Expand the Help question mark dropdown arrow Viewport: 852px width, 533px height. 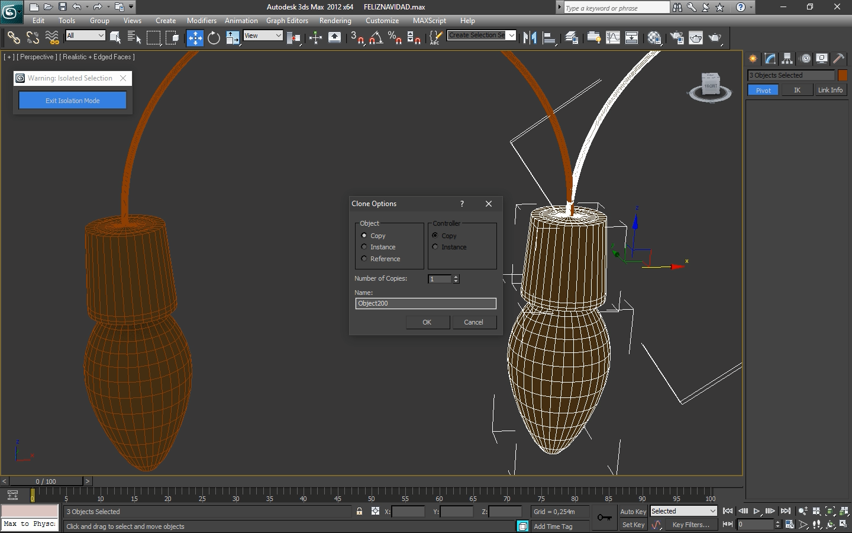[751, 7]
